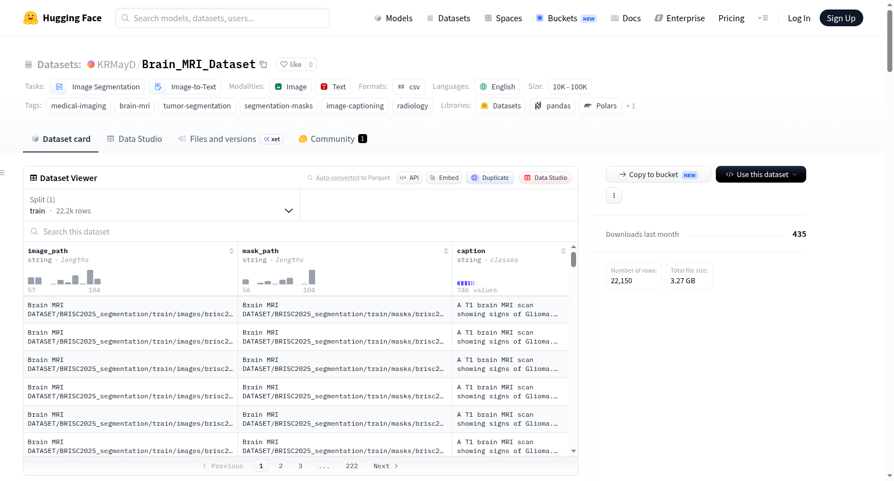The height and width of the screenshot is (481, 894).
Task: Open the Use this dataset dropdown
Action: [761, 174]
